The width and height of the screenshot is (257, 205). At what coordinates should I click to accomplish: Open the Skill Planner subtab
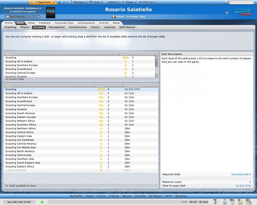tap(127, 28)
